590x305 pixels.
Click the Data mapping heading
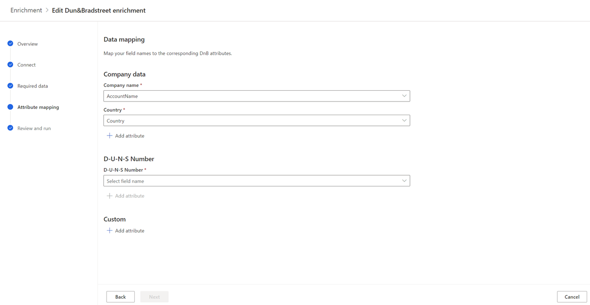(x=124, y=39)
